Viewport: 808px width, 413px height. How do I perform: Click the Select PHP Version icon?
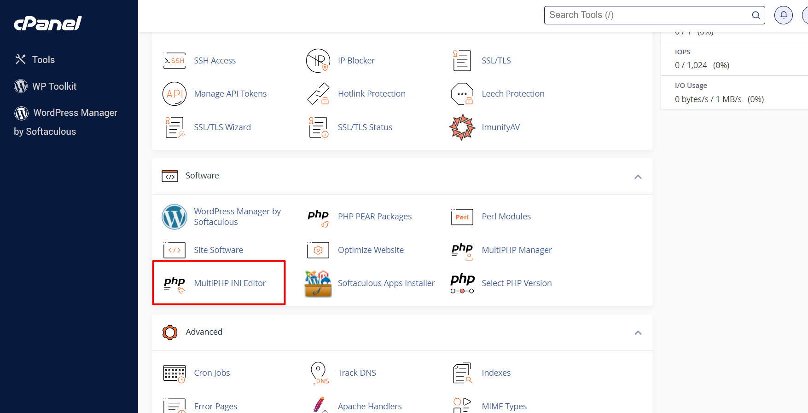[462, 283]
